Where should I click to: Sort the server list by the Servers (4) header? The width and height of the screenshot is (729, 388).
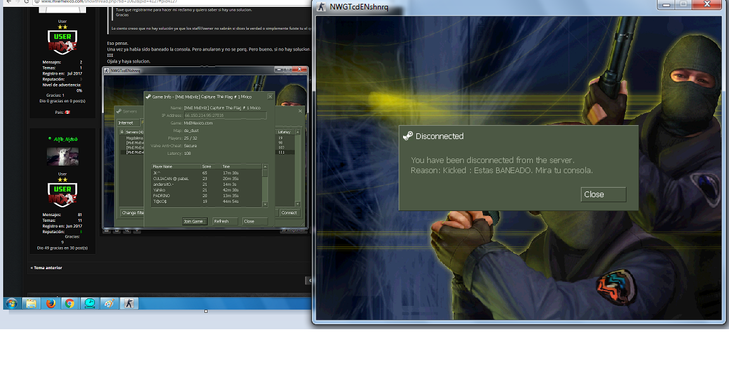pos(134,132)
